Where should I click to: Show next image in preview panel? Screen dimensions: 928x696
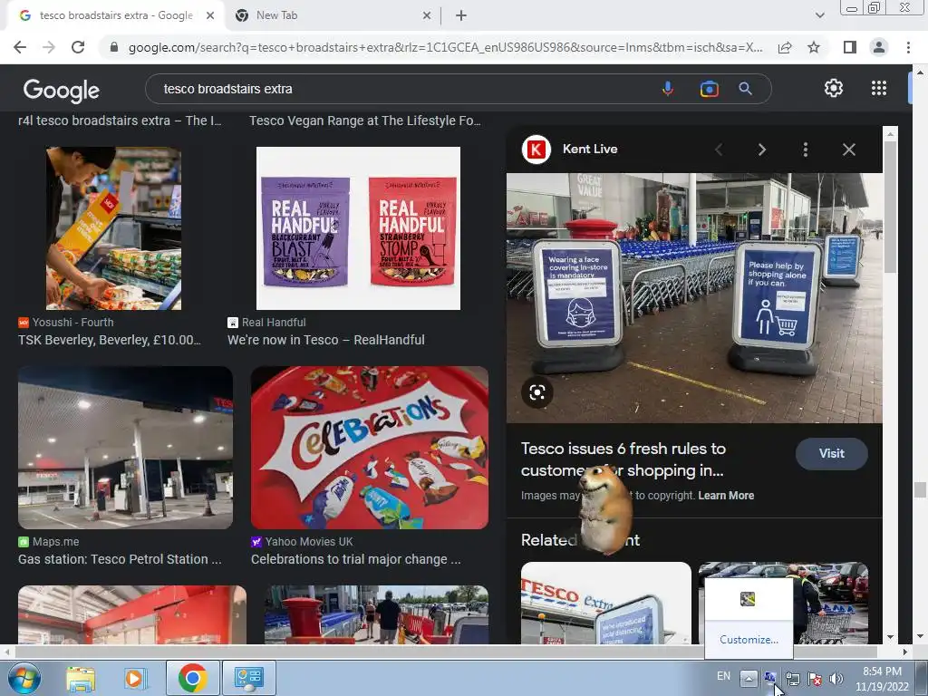click(761, 150)
